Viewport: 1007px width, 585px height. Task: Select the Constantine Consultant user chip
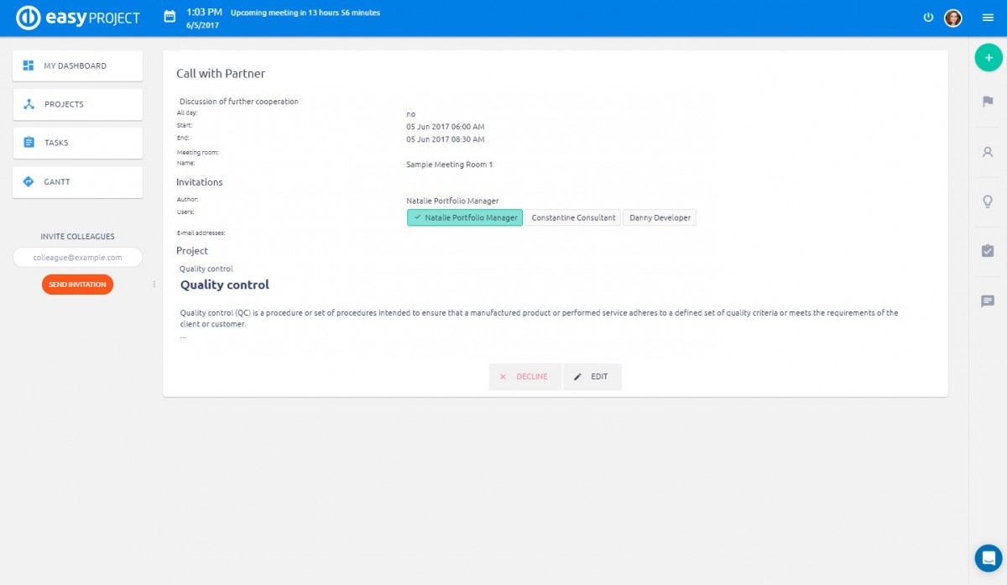click(x=573, y=218)
